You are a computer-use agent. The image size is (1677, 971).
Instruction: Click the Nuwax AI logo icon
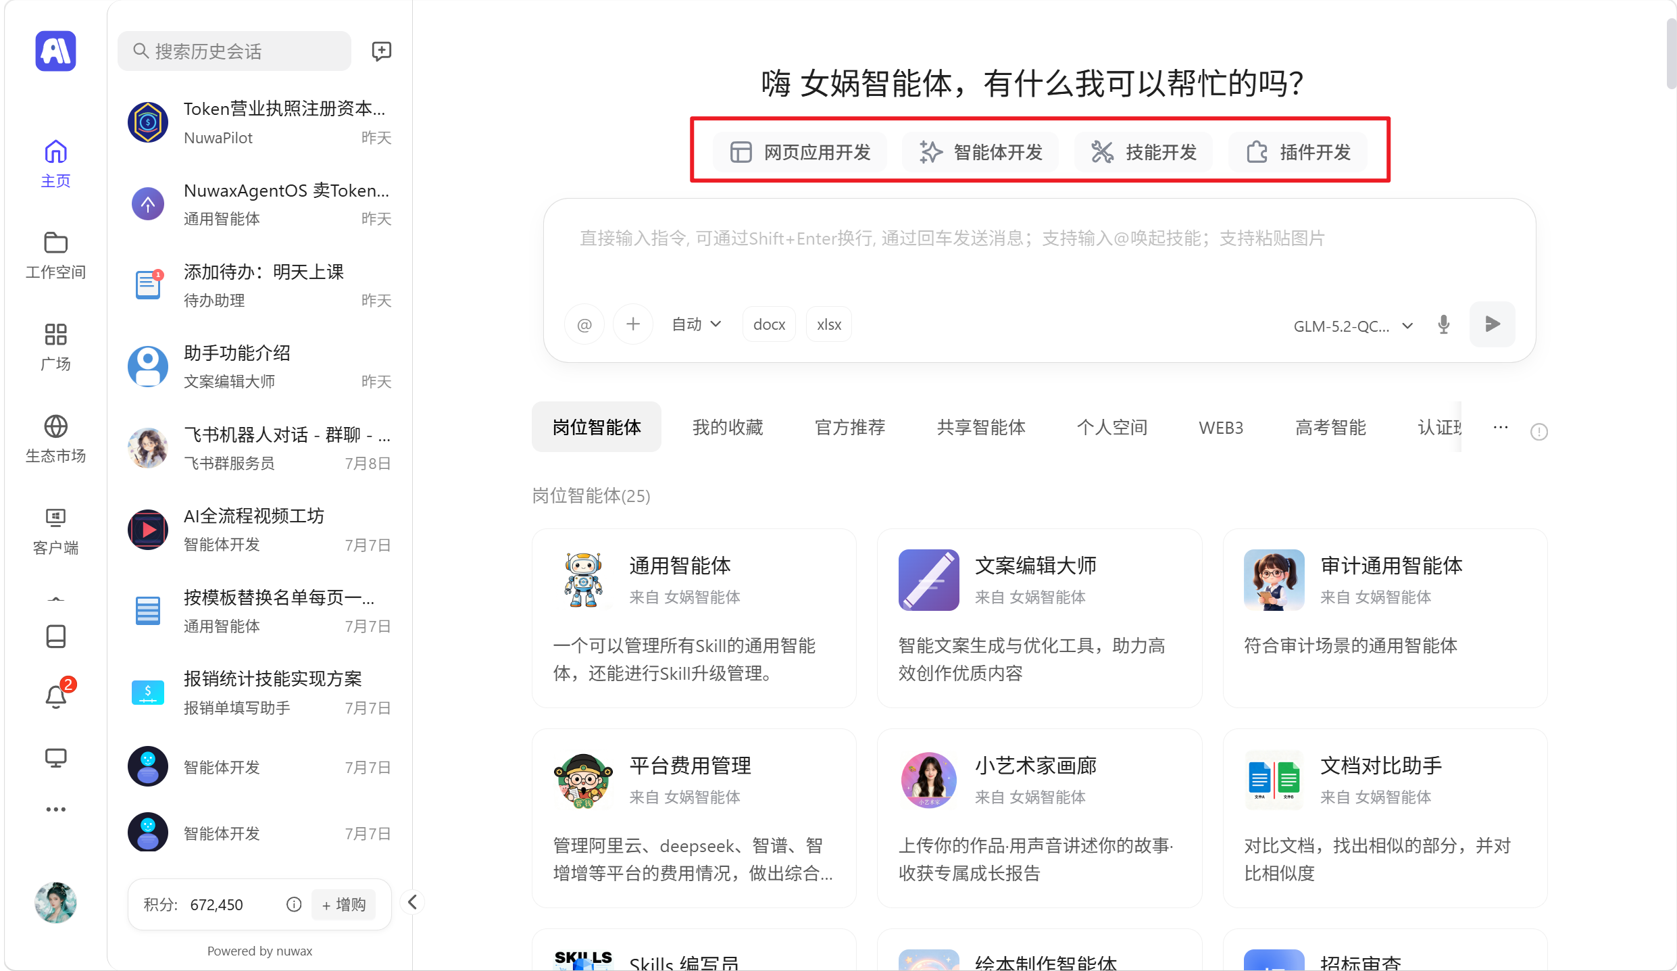(55, 51)
